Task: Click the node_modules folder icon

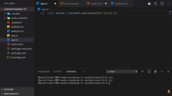Action: (8, 18)
